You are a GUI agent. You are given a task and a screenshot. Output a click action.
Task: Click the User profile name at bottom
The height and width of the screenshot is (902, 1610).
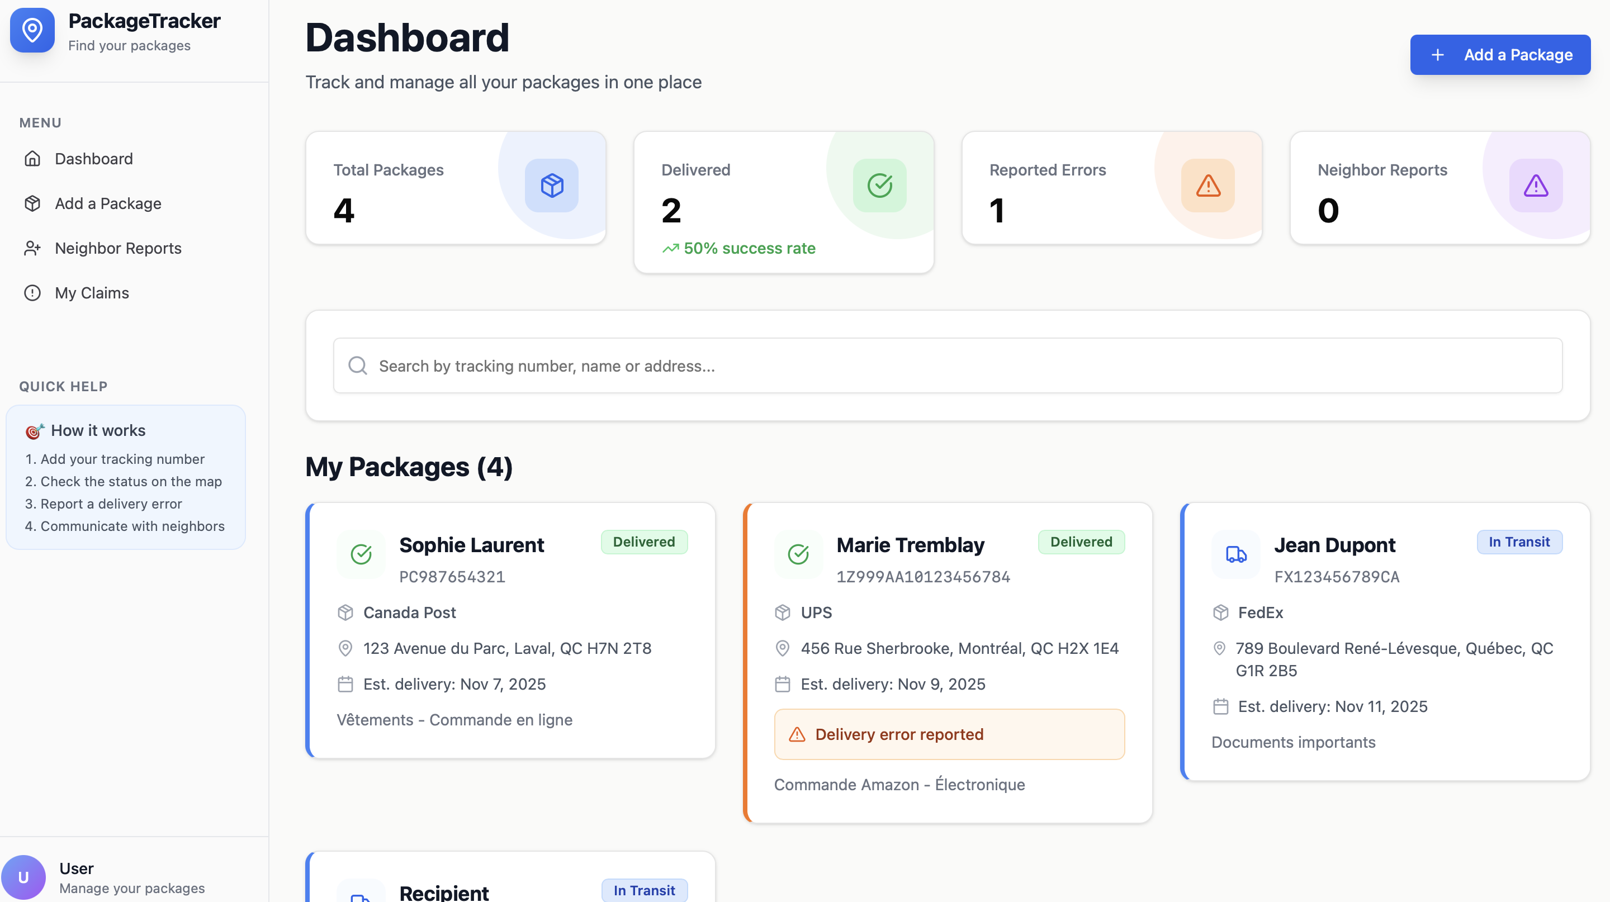tap(76, 868)
